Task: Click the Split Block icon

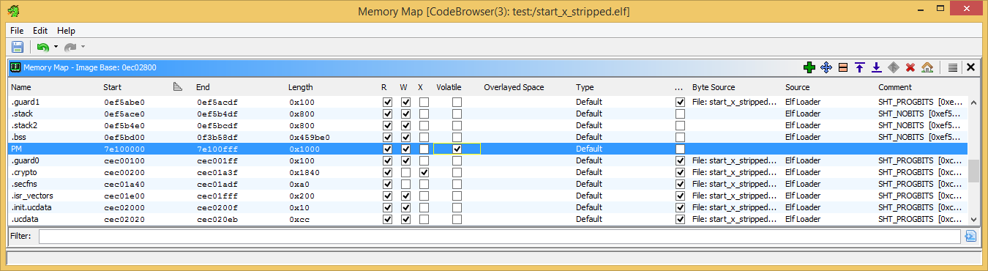Action: pos(843,67)
